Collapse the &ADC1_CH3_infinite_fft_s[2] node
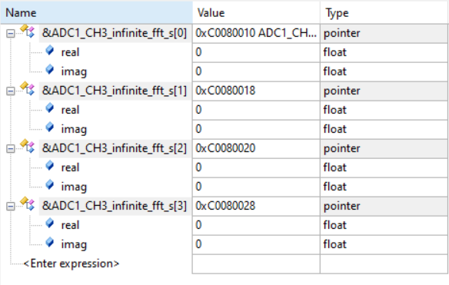Viewport: 449px width, 285px height. click(11, 149)
